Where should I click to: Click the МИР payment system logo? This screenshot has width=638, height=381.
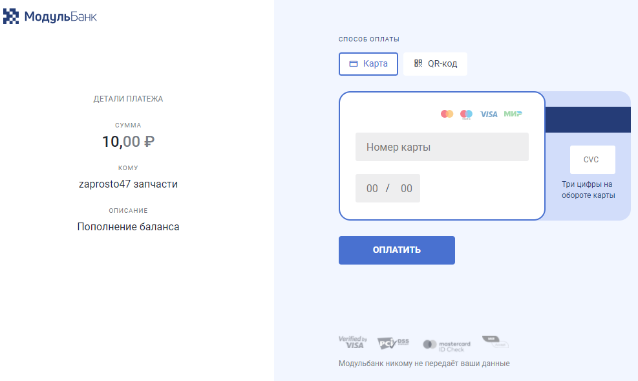point(513,114)
